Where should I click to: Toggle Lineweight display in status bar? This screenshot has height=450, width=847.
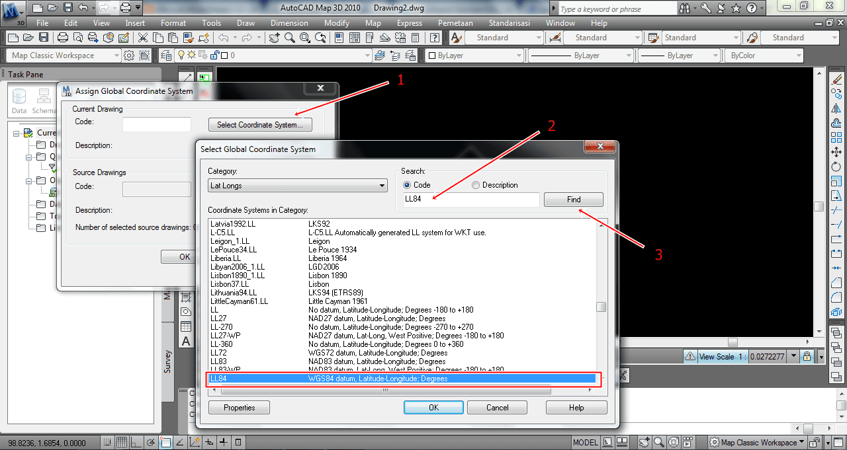[224, 442]
